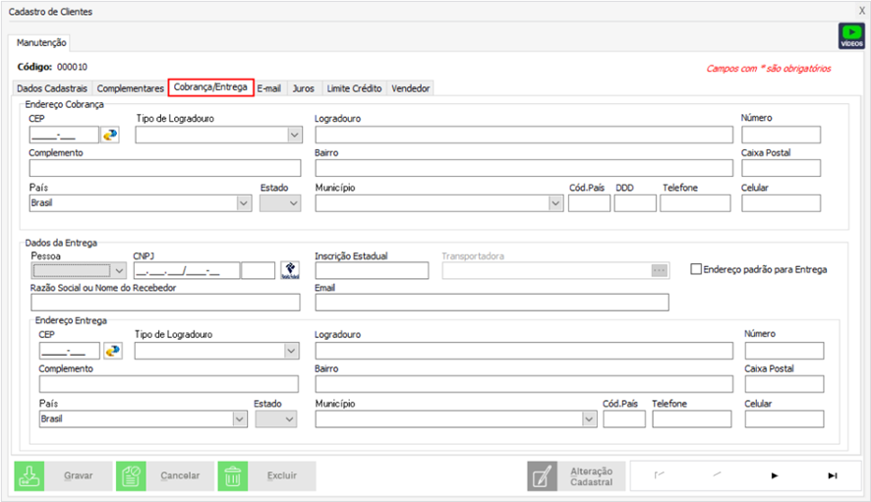The width and height of the screenshot is (871, 502).
Task: Switch to the Dados Cadastrais tab
Action: click(x=54, y=88)
